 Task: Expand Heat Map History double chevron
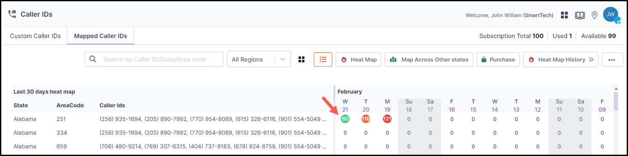(591, 59)
